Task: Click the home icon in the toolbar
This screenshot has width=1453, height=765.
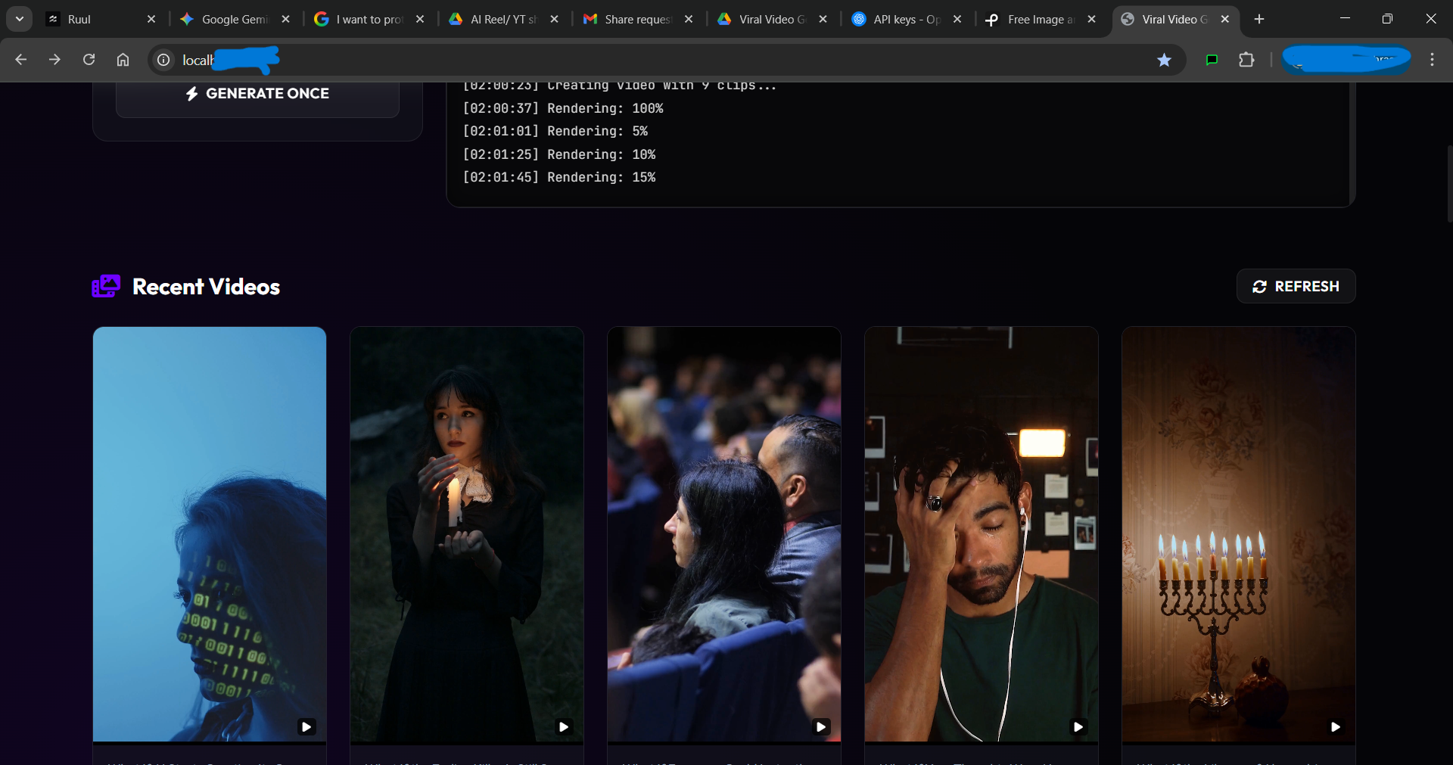Action: tap(123, 60)
